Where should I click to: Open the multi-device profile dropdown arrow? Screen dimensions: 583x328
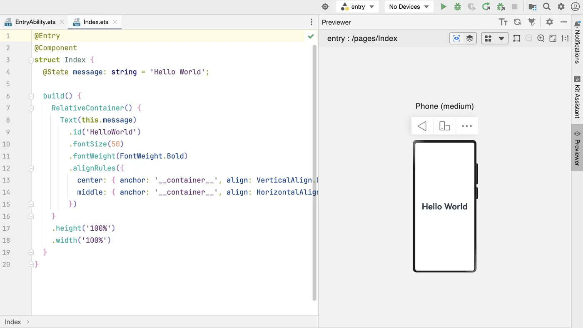(x=501, y=38)
